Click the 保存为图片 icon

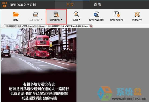coord(117,14)
